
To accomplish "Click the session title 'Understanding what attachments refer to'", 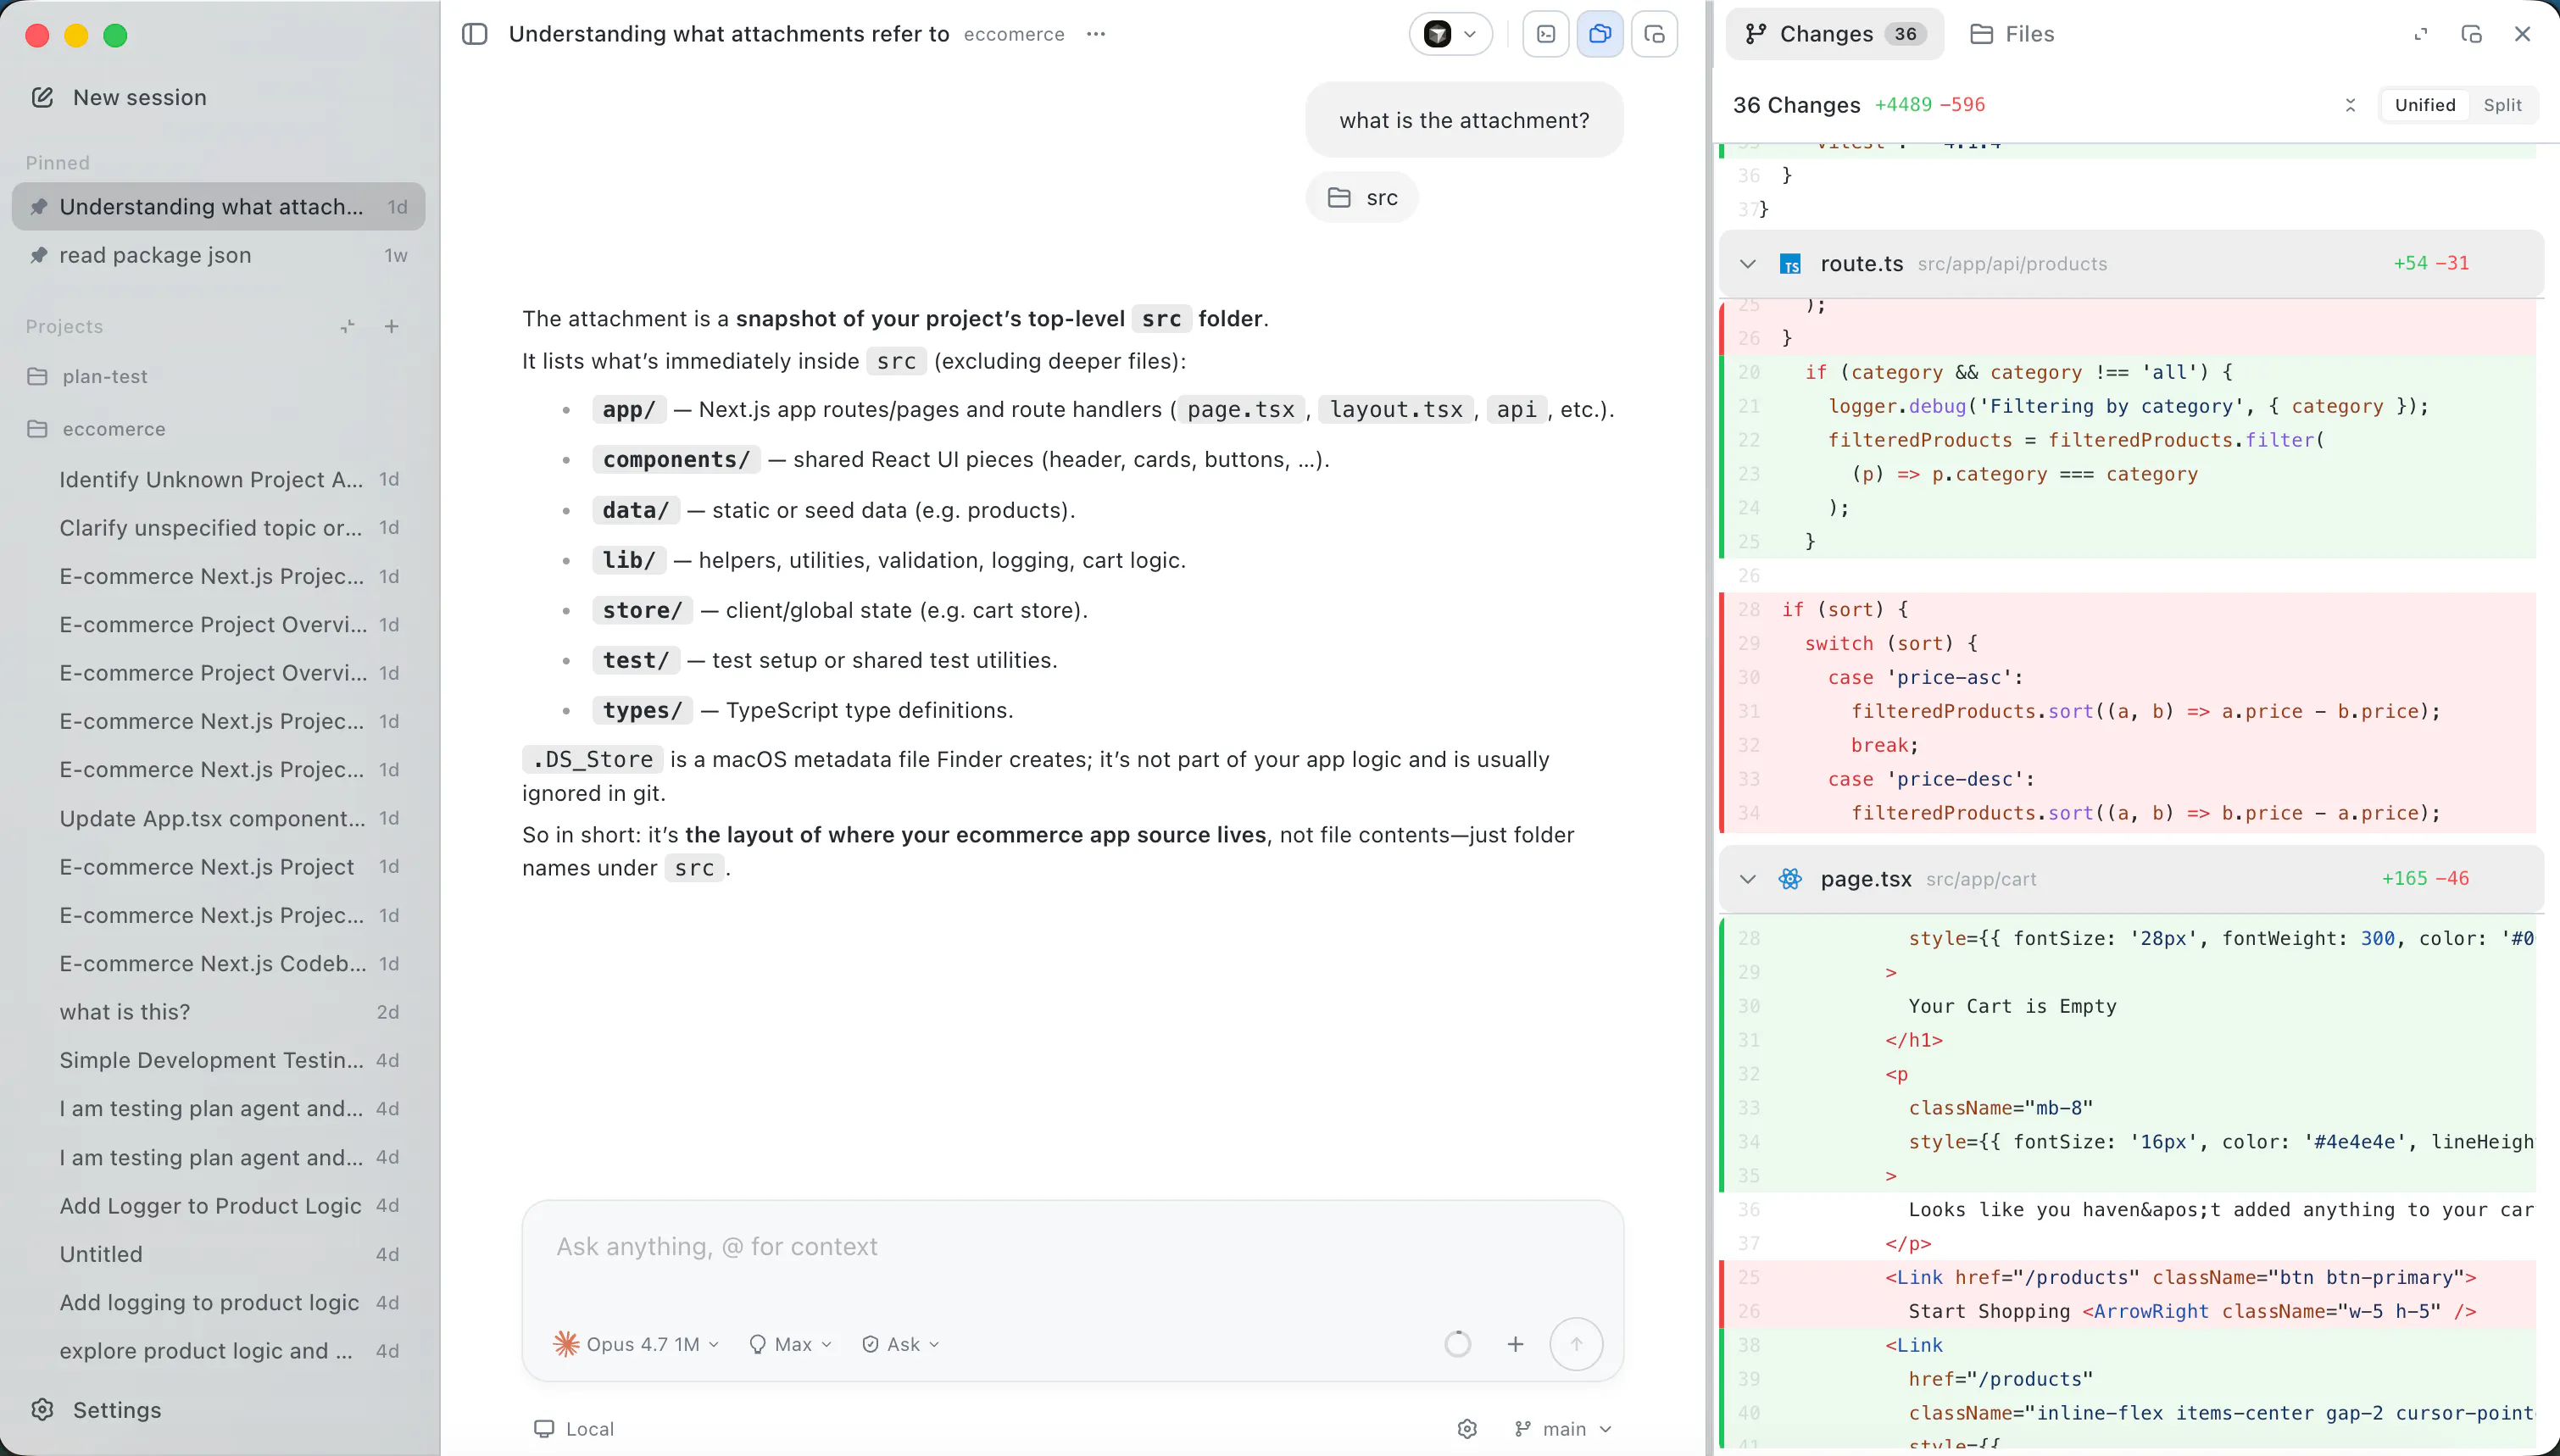I will tap(729, 34).
